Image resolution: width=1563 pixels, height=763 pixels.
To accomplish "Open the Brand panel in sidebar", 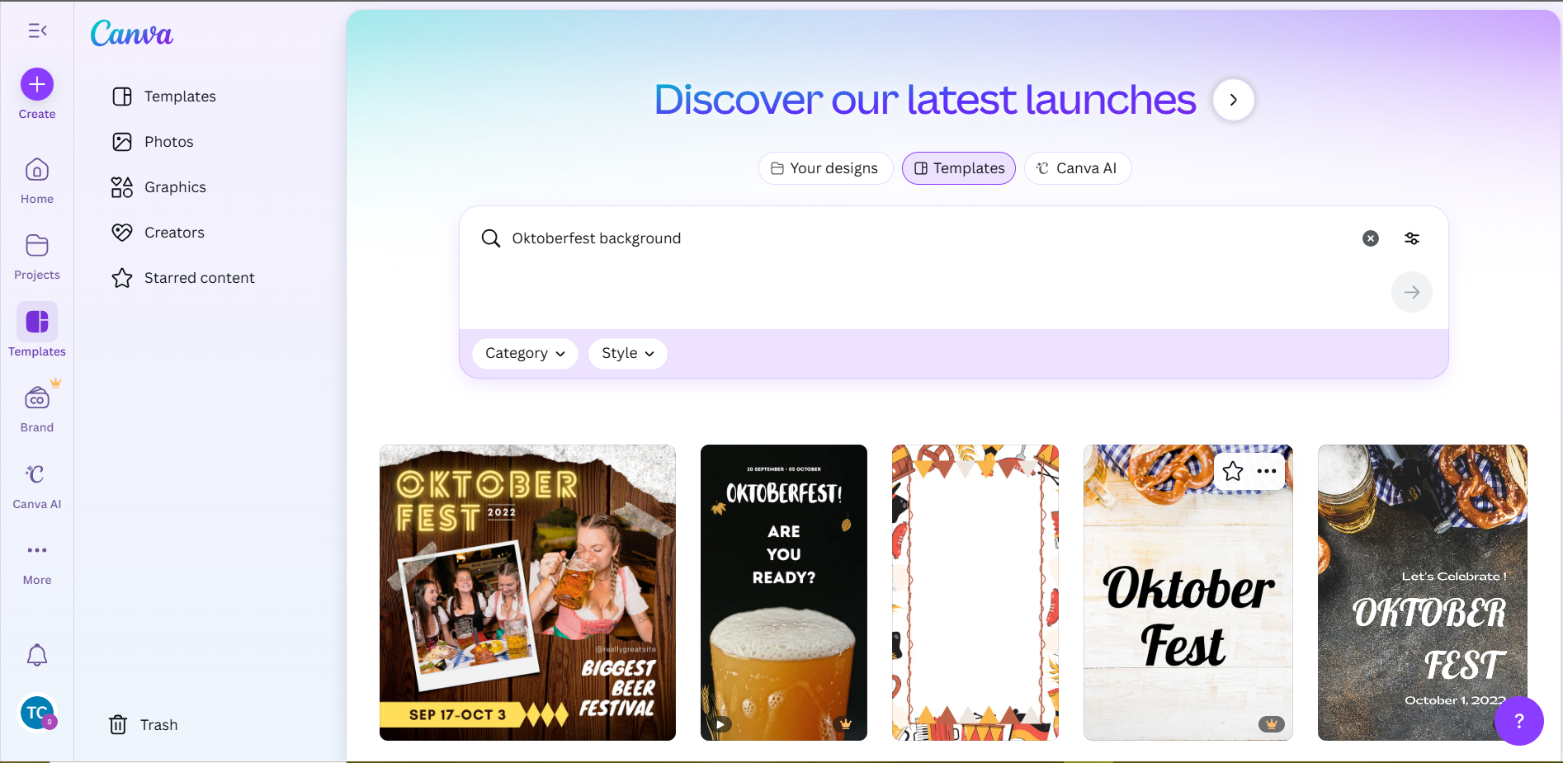I will 36,404.
